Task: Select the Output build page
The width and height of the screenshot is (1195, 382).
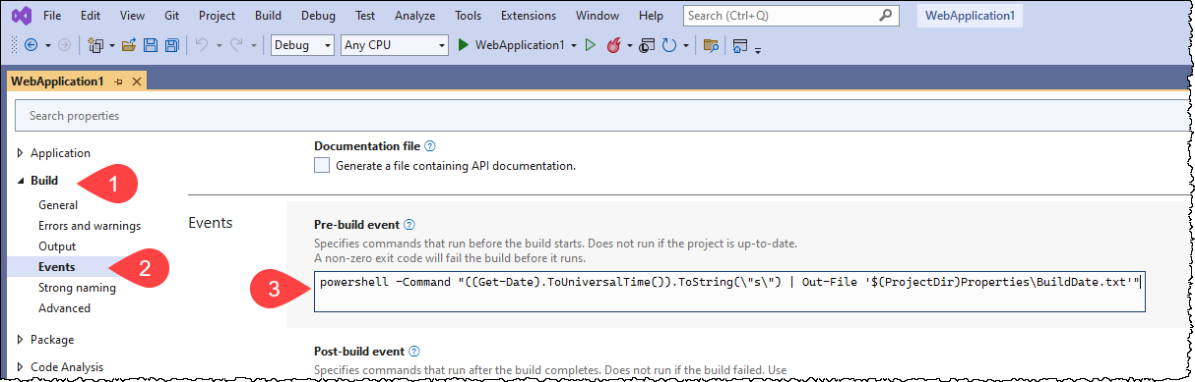Action: (57, 246)
